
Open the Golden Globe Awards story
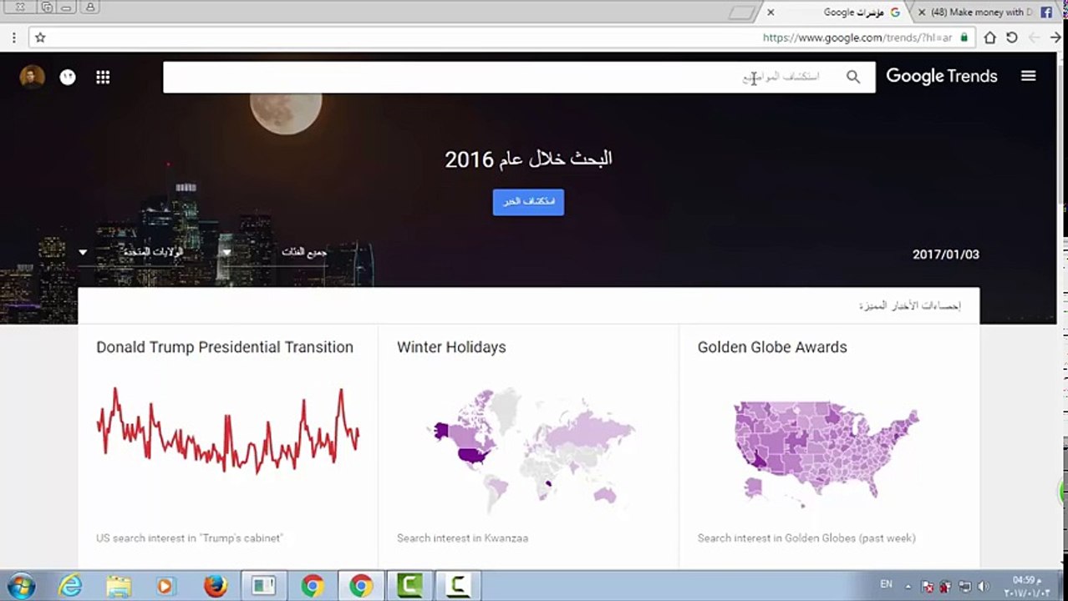772,347
